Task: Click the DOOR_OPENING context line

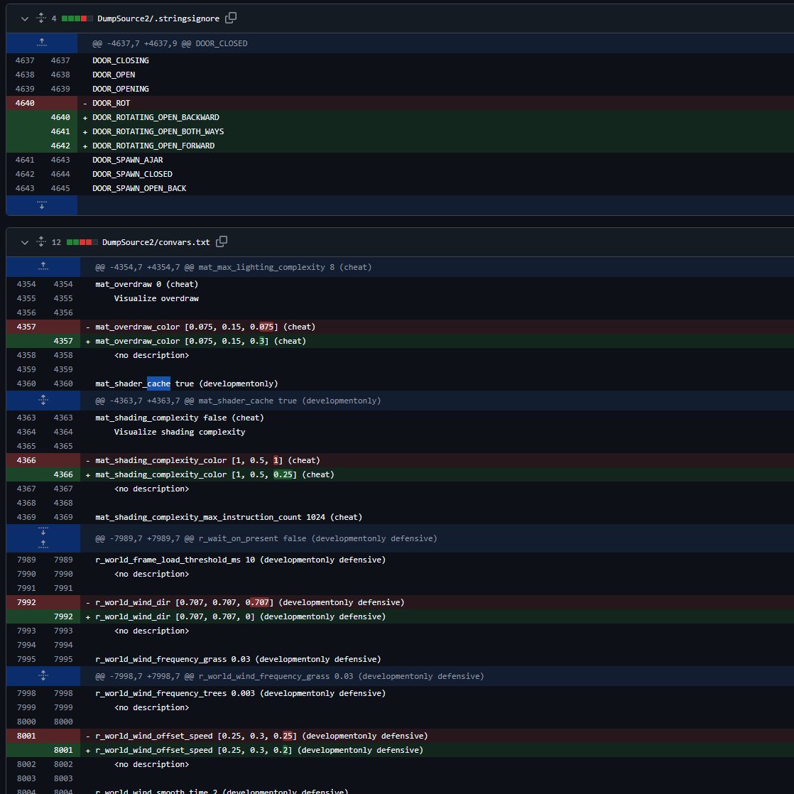Action: pos(121,89)
